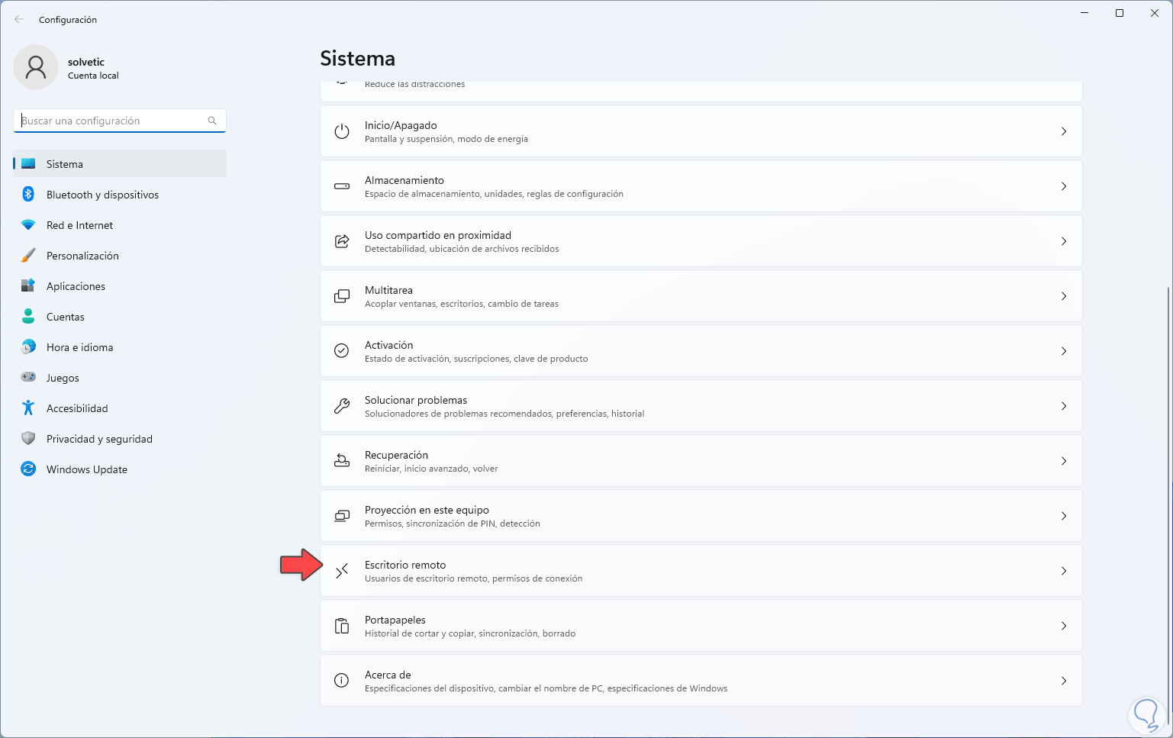Go to Privacidad y seguridad
The image size is (1173, 738).
(99, 439)
